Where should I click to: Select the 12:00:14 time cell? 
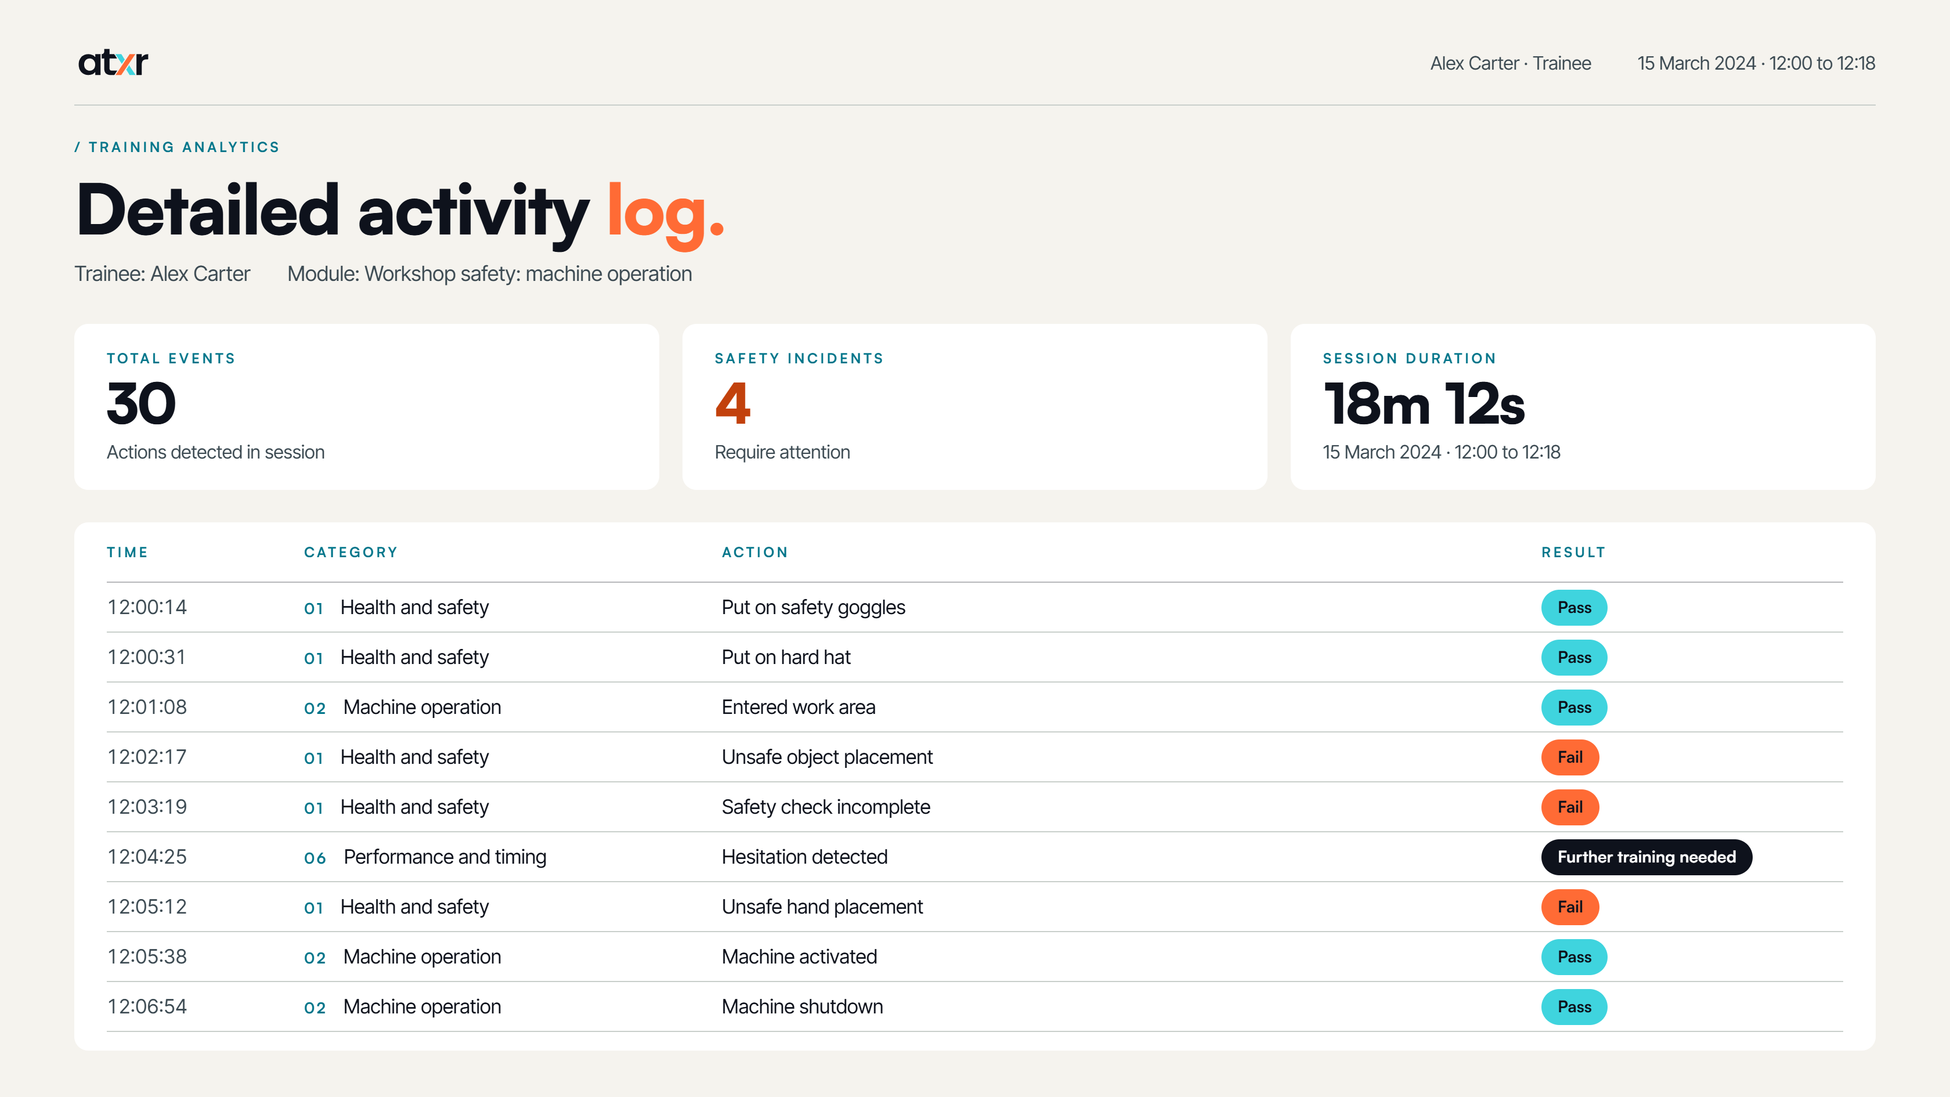(x=147, y=607)
